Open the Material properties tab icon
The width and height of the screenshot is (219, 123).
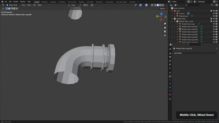point(170,95)
